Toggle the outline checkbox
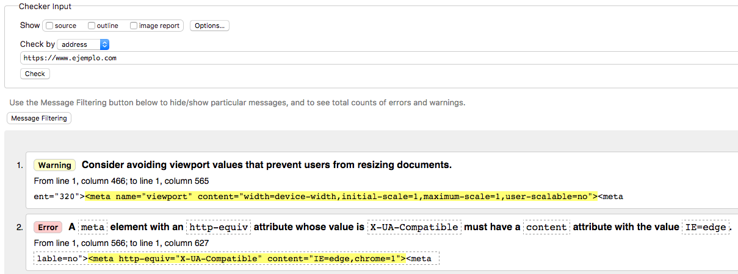Viewport: 738px width, 274px height. [x=92, y=26]
